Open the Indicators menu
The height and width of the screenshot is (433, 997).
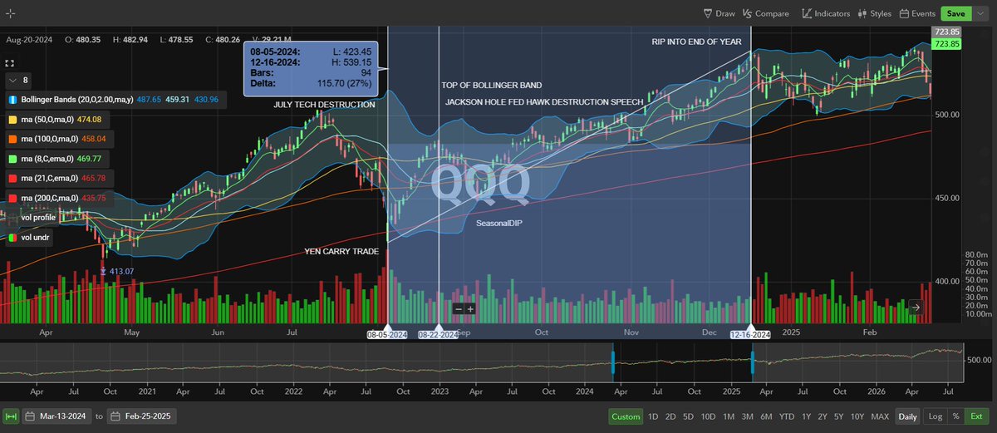pos(826,13)
